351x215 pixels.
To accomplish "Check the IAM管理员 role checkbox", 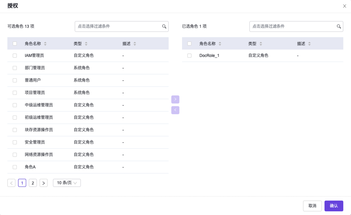I will [x=15, y=55].
